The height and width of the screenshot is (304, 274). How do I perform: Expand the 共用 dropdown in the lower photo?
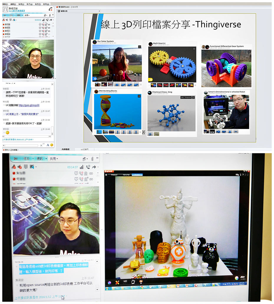click(54, 159)
